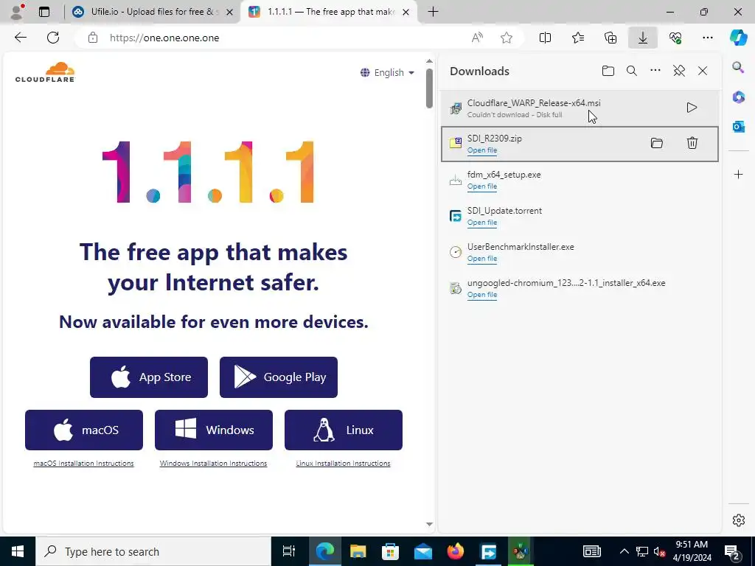Viewport: 755px width, 566px height.
Task: Open file link for UserBenchmarkInstaller.exe
Action: pos(482,259)
